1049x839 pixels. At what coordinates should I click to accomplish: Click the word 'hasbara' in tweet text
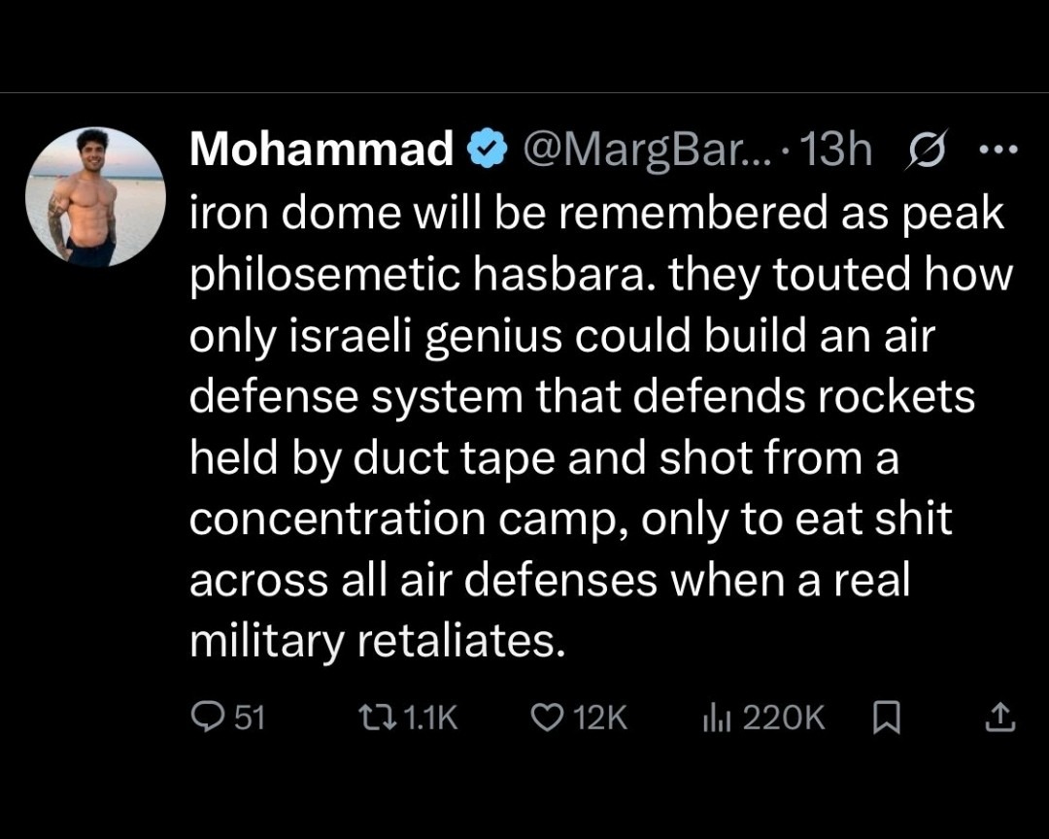(558, 274)
